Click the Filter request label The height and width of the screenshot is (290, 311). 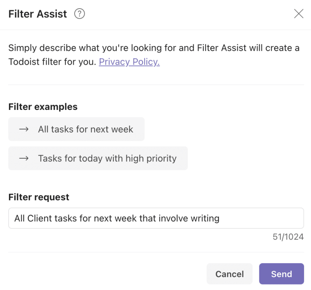coord(39,197)
